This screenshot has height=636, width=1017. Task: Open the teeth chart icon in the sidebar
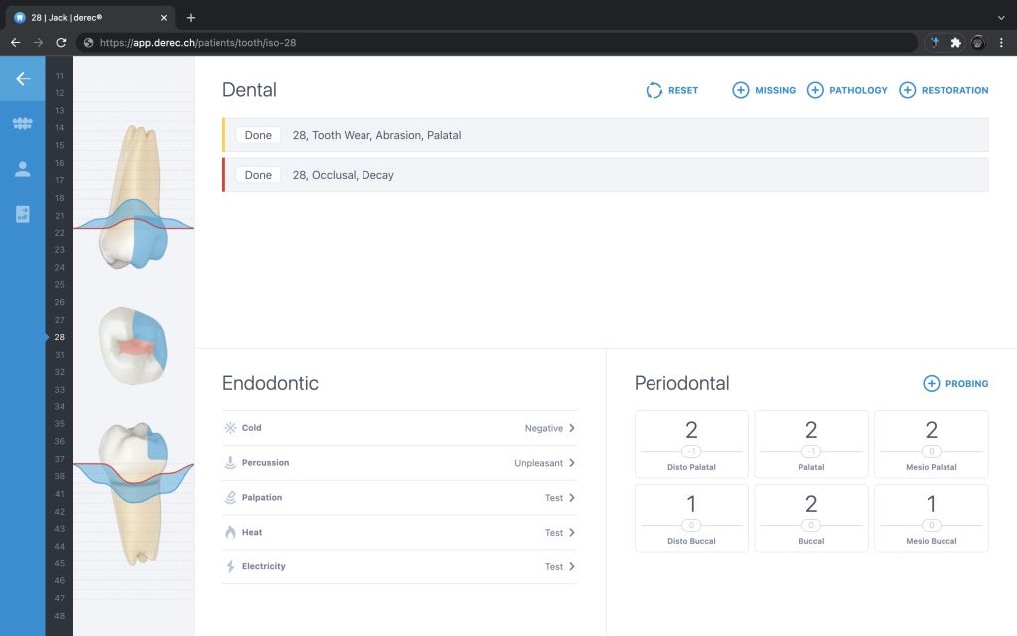(x=23, y=123)
